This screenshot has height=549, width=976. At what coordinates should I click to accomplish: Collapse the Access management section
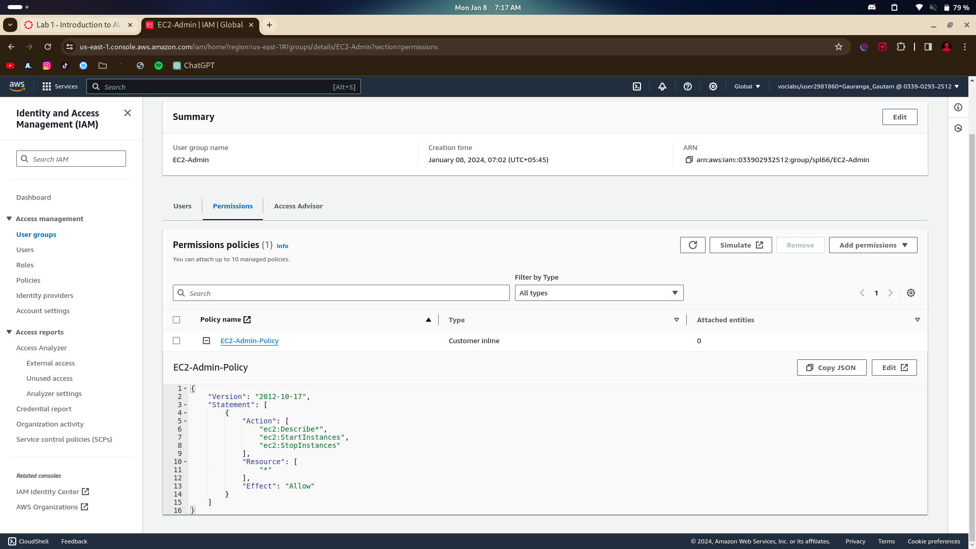click(9, 219)
